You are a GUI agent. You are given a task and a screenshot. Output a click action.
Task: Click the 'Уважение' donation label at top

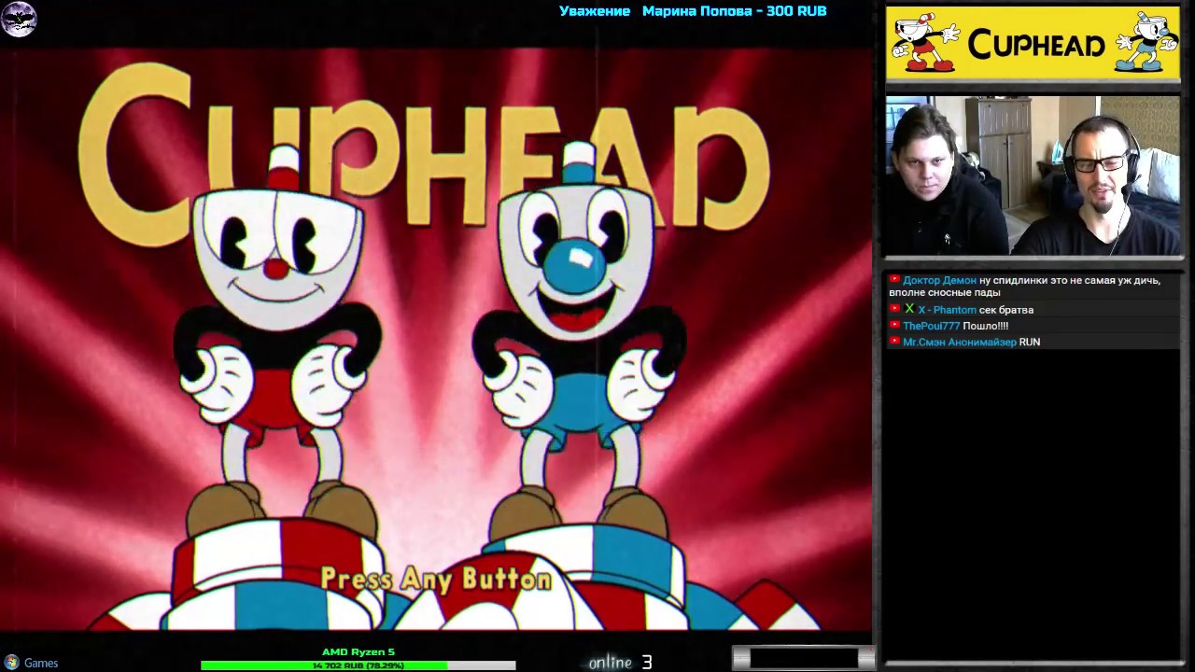coord(595,11)
